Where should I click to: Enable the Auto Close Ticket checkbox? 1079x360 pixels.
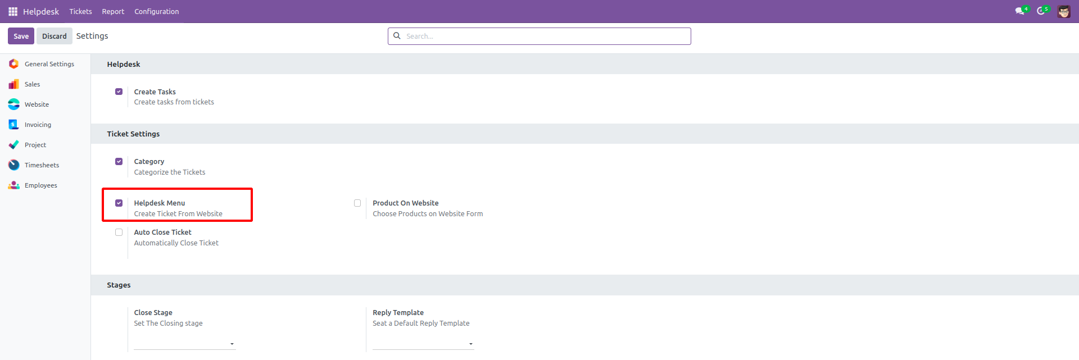pyautogui.click(x=119, y=233)
